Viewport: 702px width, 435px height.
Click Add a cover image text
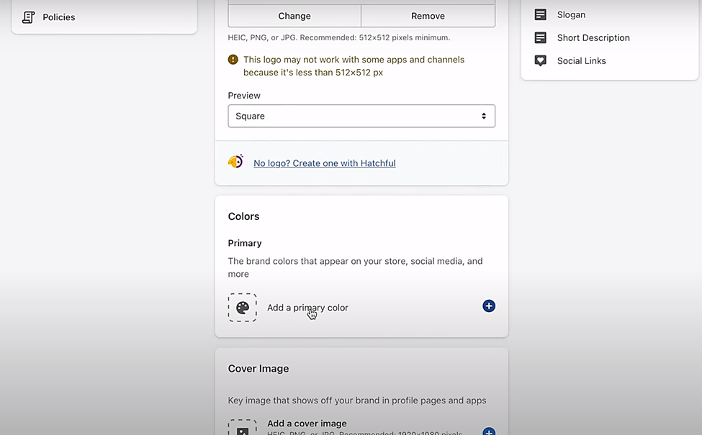coord(307,423)
